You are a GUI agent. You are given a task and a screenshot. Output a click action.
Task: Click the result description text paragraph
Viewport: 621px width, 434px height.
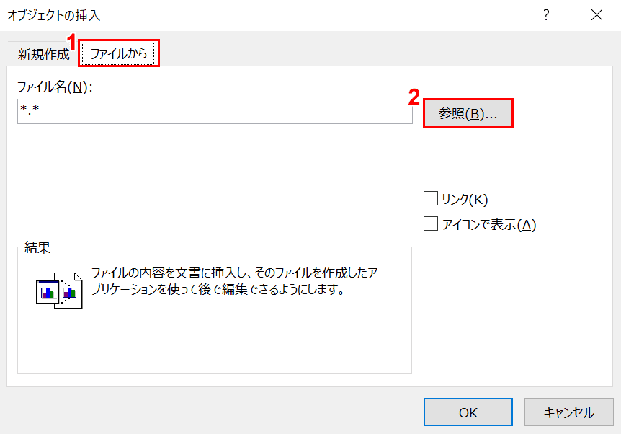pos(234,282)
